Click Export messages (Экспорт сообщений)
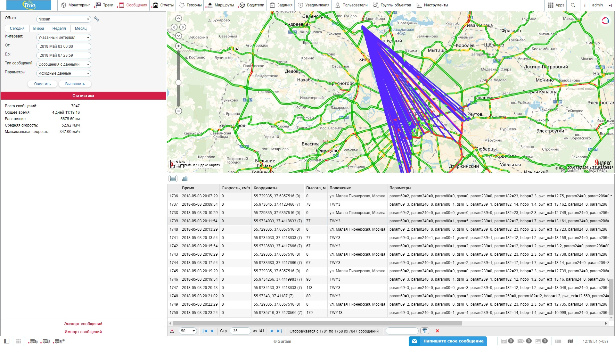Image resolution: width=615 pixels, height=346 pixels. [x=83, y=324]
